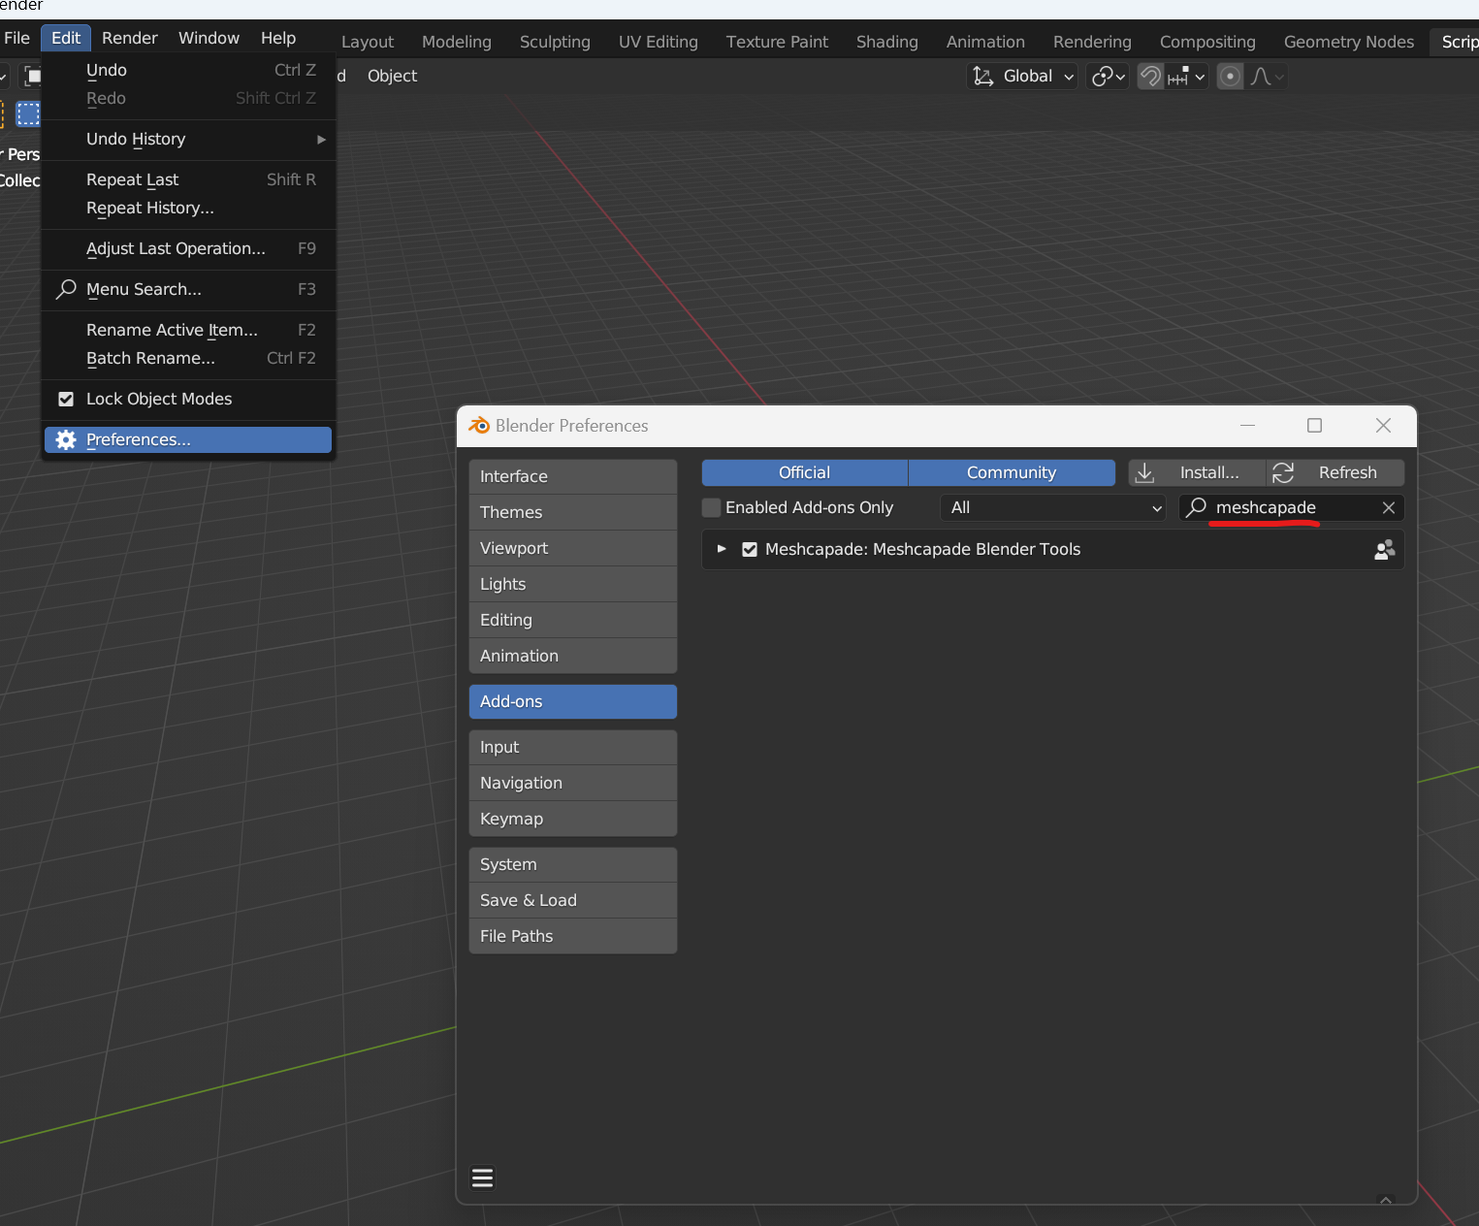This screenshot has height=1226, width=1479.
Task: Open the transform pivot point menu
Action: click(1108, 77)
